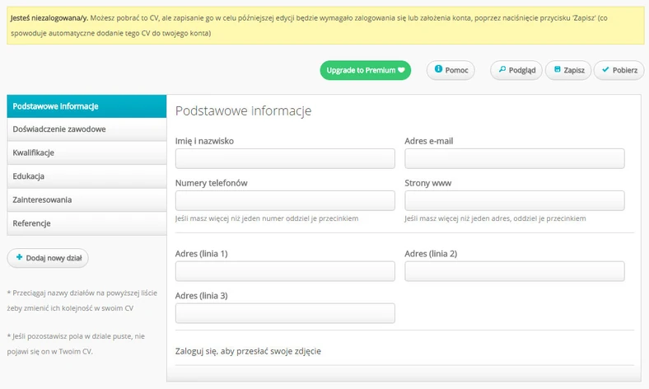
Task: Select the Adres (linia 2) field
Action: (514, 272)
